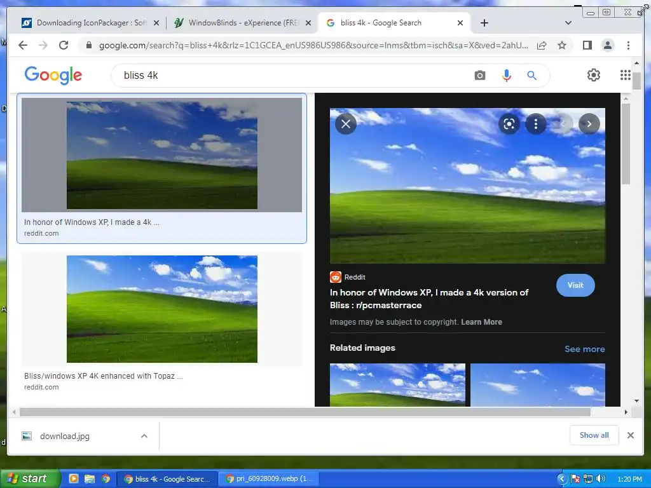Image resolution: width=651 pixels, height=488 pixels.
Task: Launch the media player quick launch icon
Action: [74, 478]
